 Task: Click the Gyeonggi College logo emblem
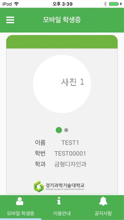tap(39, 186)
